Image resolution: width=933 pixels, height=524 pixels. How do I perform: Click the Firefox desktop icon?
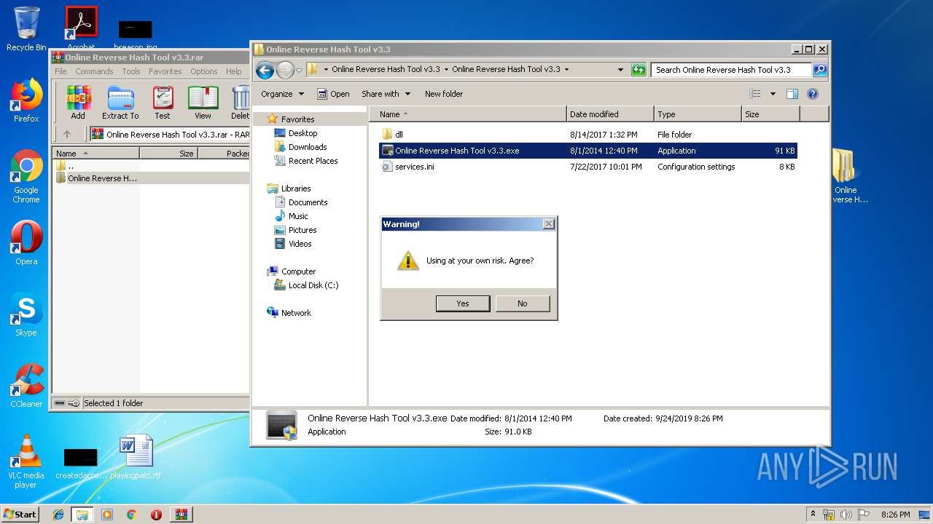click(26, 100)
